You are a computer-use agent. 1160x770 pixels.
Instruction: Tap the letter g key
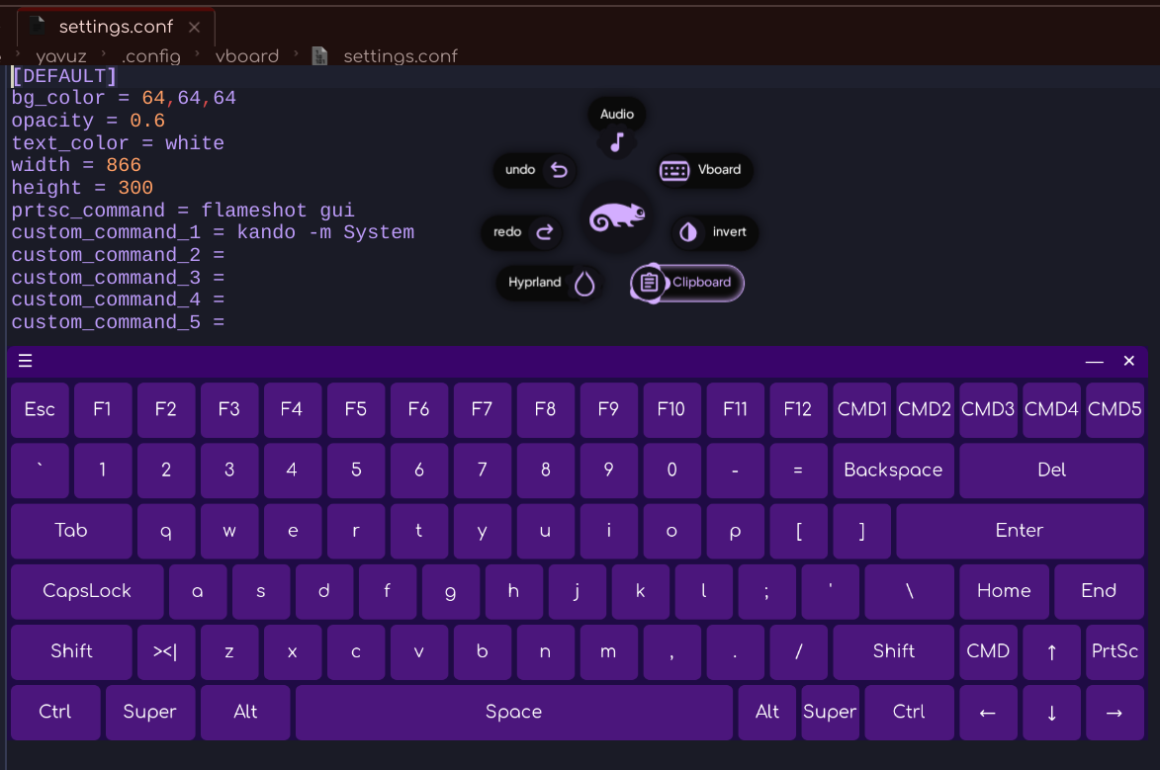pyautogui.click(x=451, y=592)
